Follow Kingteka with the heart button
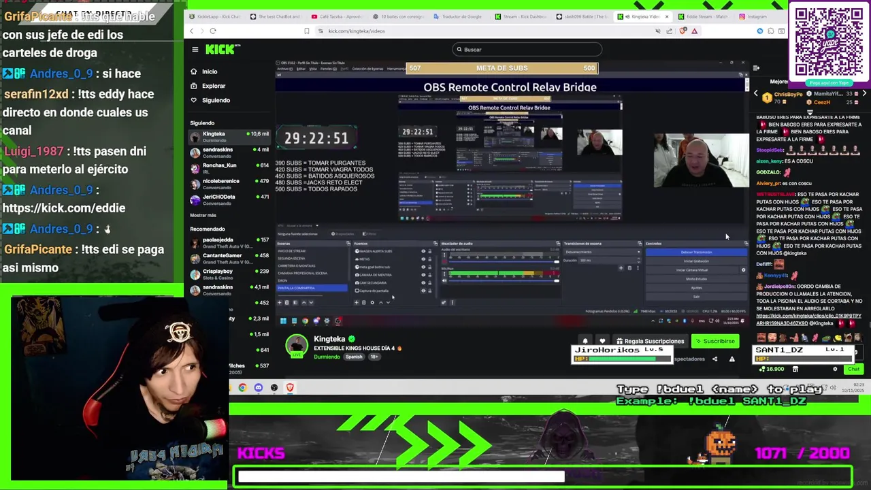 coord(602,341)
